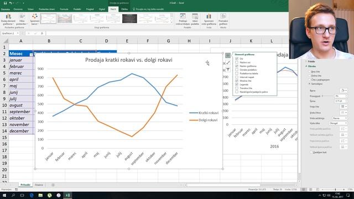Open Vrsta črtice dash type dropdown

pos(344,112)
